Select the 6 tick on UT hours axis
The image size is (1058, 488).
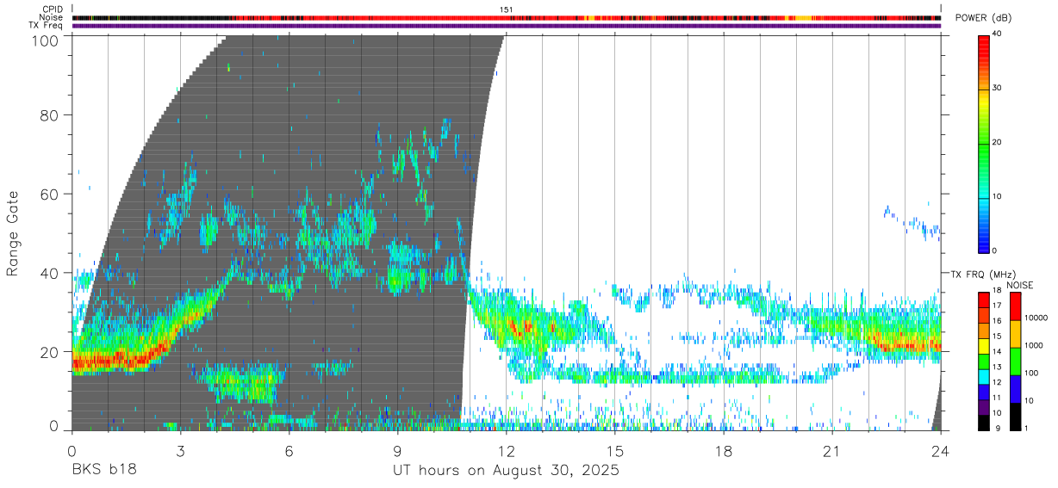[x=289, y=450]
